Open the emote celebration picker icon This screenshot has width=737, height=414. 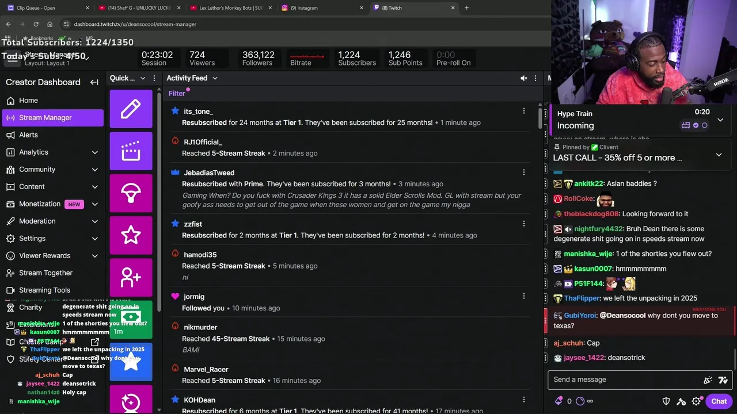click(x=708, y=379)
